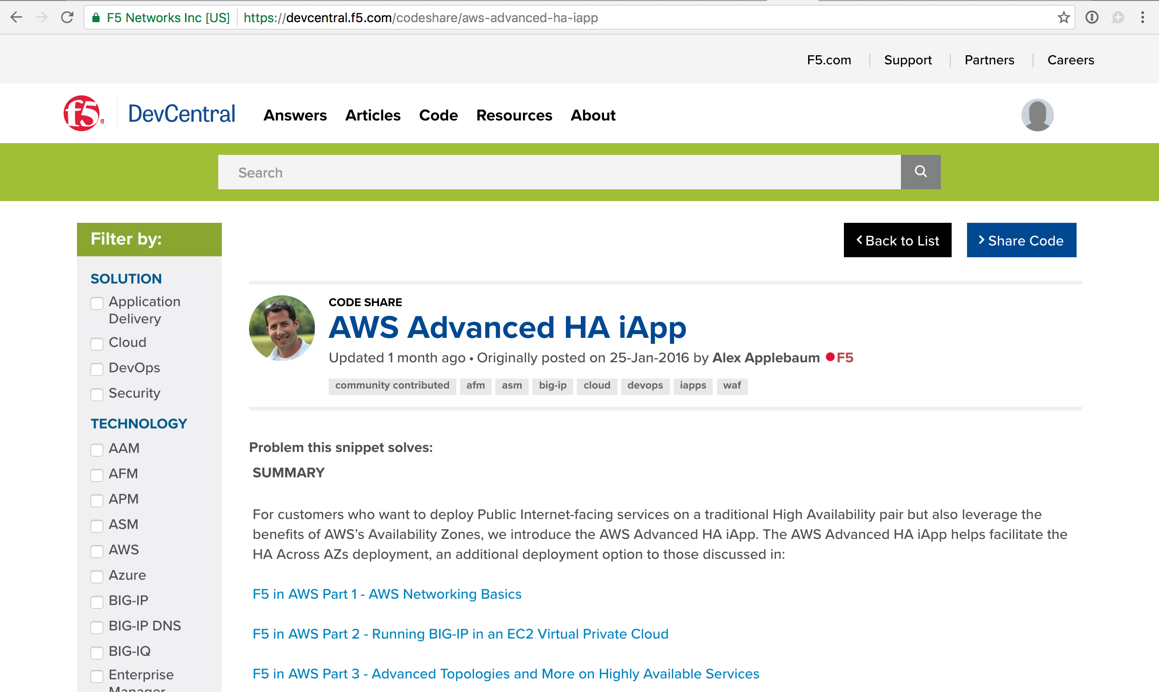Open Alex Applebaum's author profile
The height and width of the screenshot is (692, 1159).
point(766,358)
